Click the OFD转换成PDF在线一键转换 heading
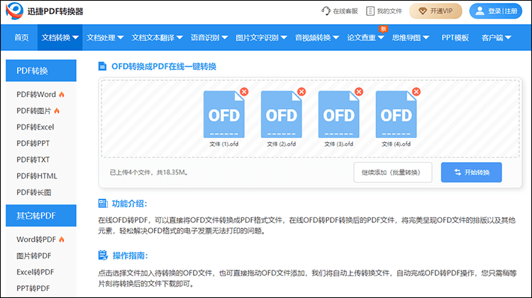The width and height of the screenshot is (532, 298). tap(164, 67)
